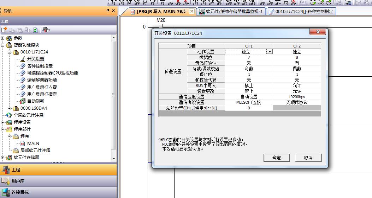Screen dimensions: 372x198
Task: Click the F10 ladder toolbar icon
Action: tap(286, 2)
